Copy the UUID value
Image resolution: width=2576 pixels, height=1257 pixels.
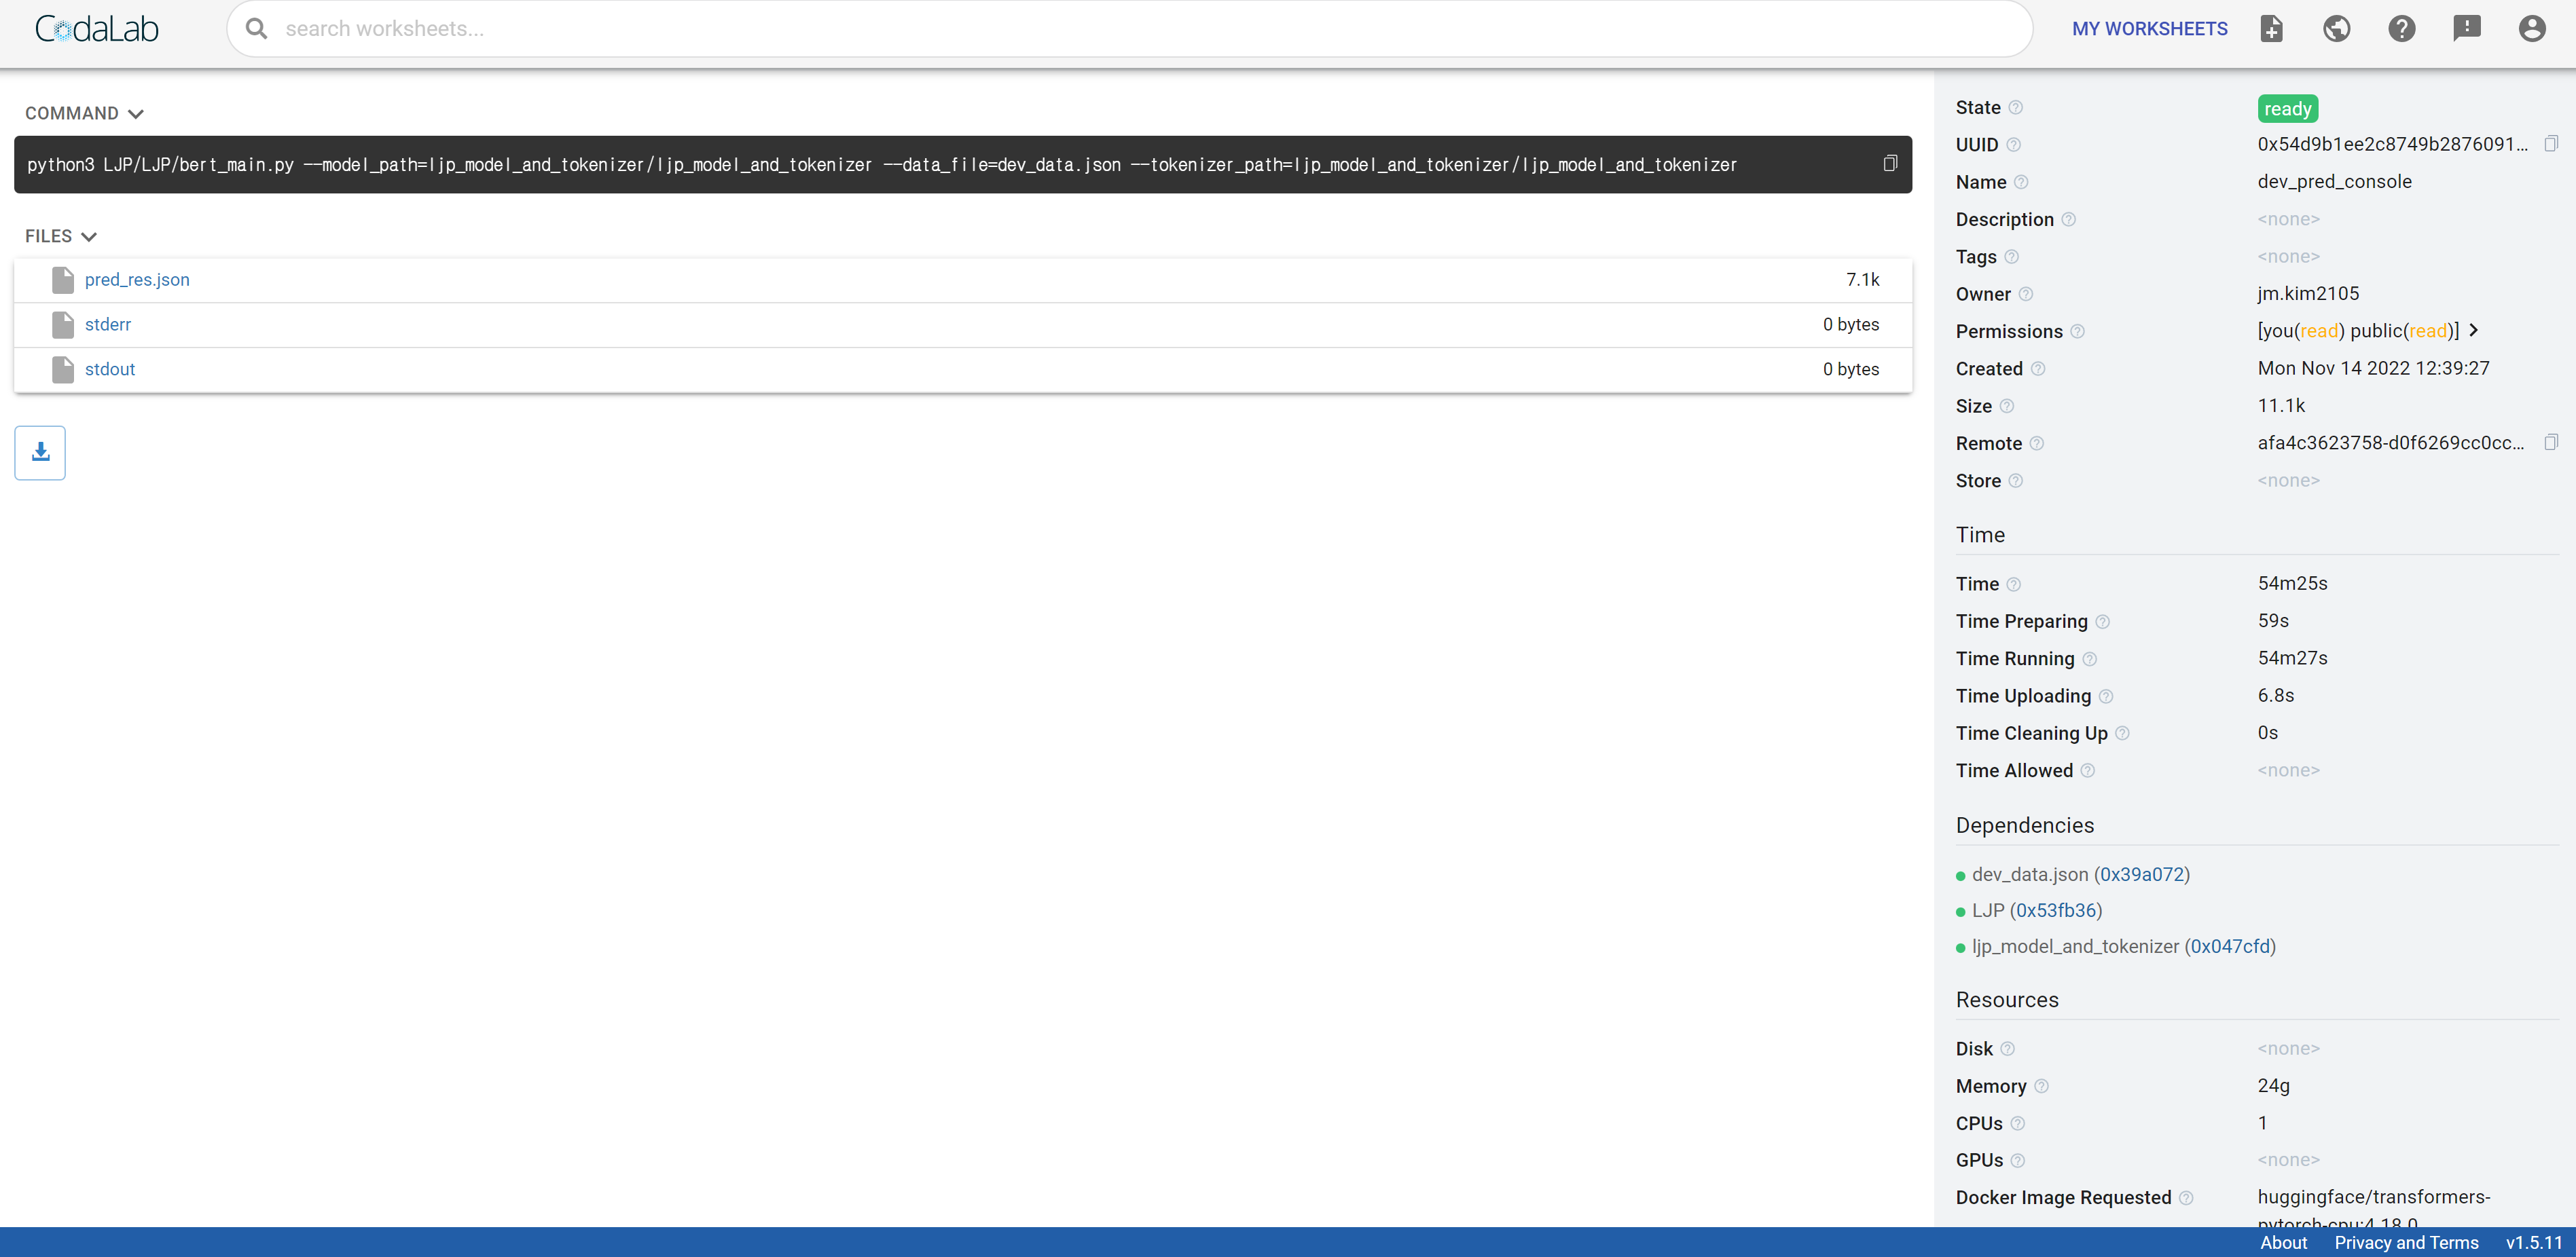coord(2550,144)
